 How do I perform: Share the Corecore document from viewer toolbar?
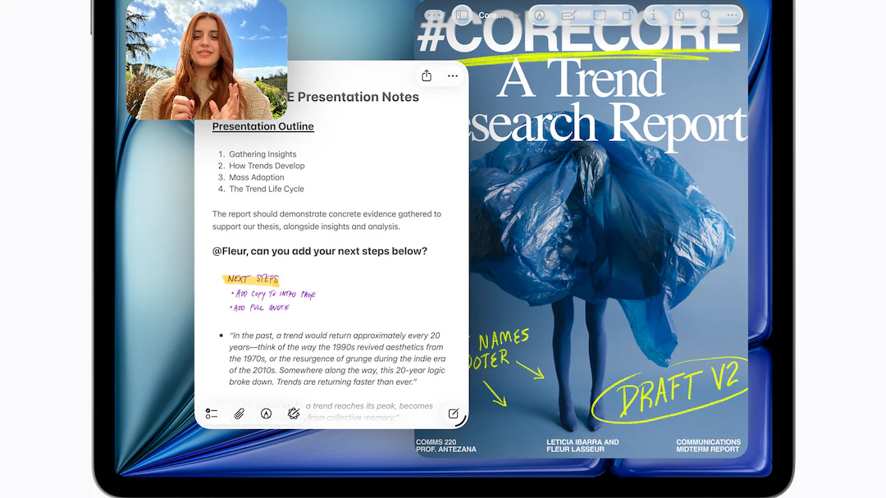tap(679, 16)
